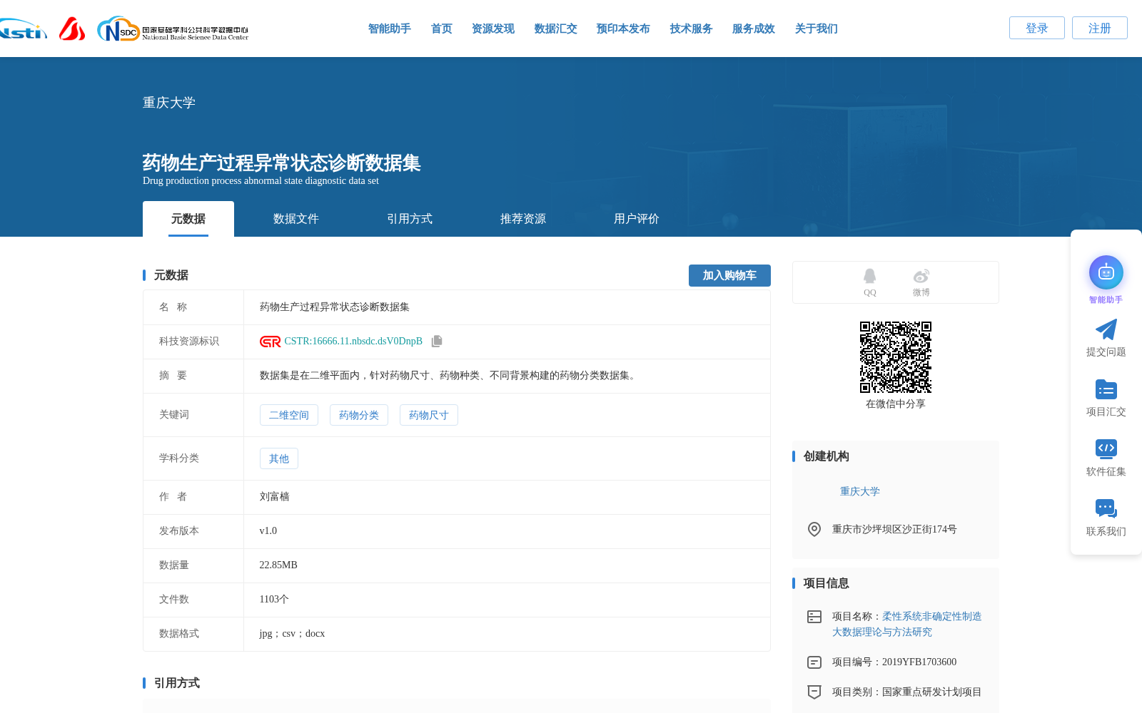Click the 二维空间 keyword tag

pos(289,415)
